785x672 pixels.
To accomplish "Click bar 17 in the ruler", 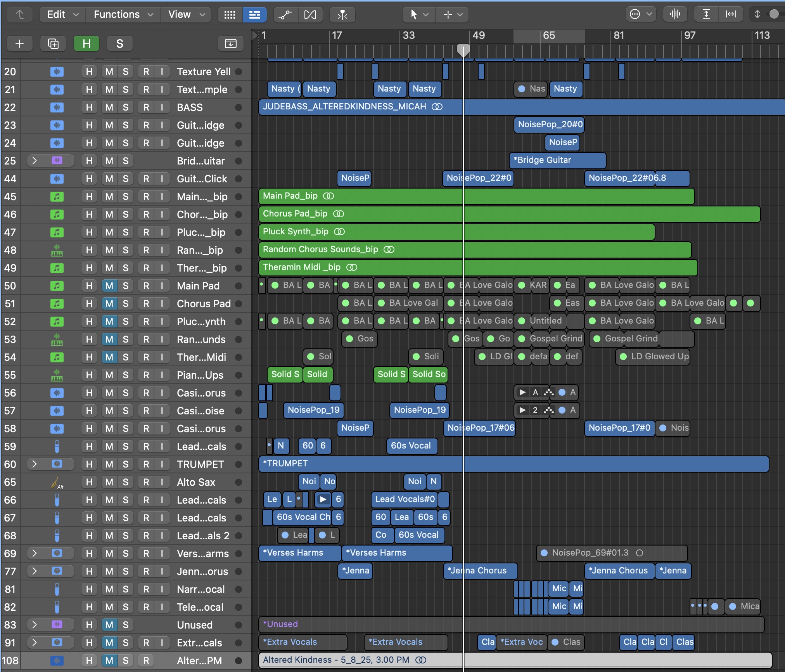I will 337,35.
